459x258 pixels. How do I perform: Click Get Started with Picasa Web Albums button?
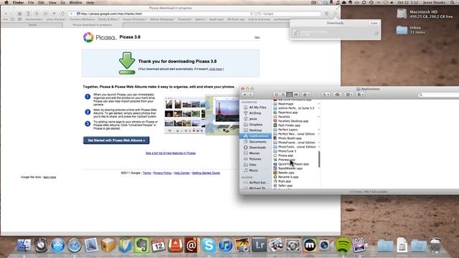click(x=116, y=140)
